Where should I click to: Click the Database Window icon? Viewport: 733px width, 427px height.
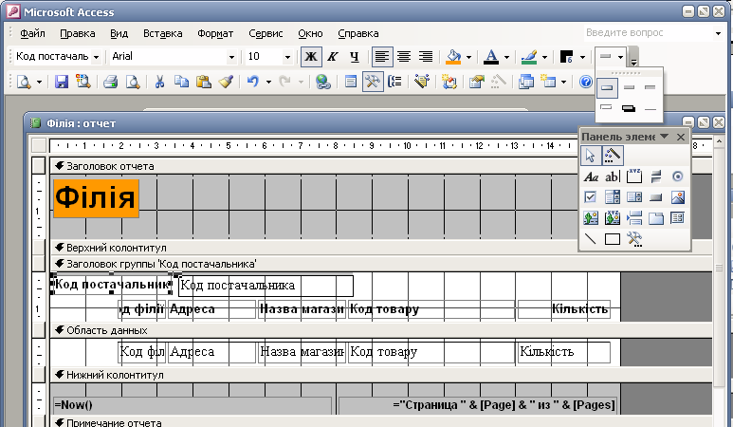point(526,82)
